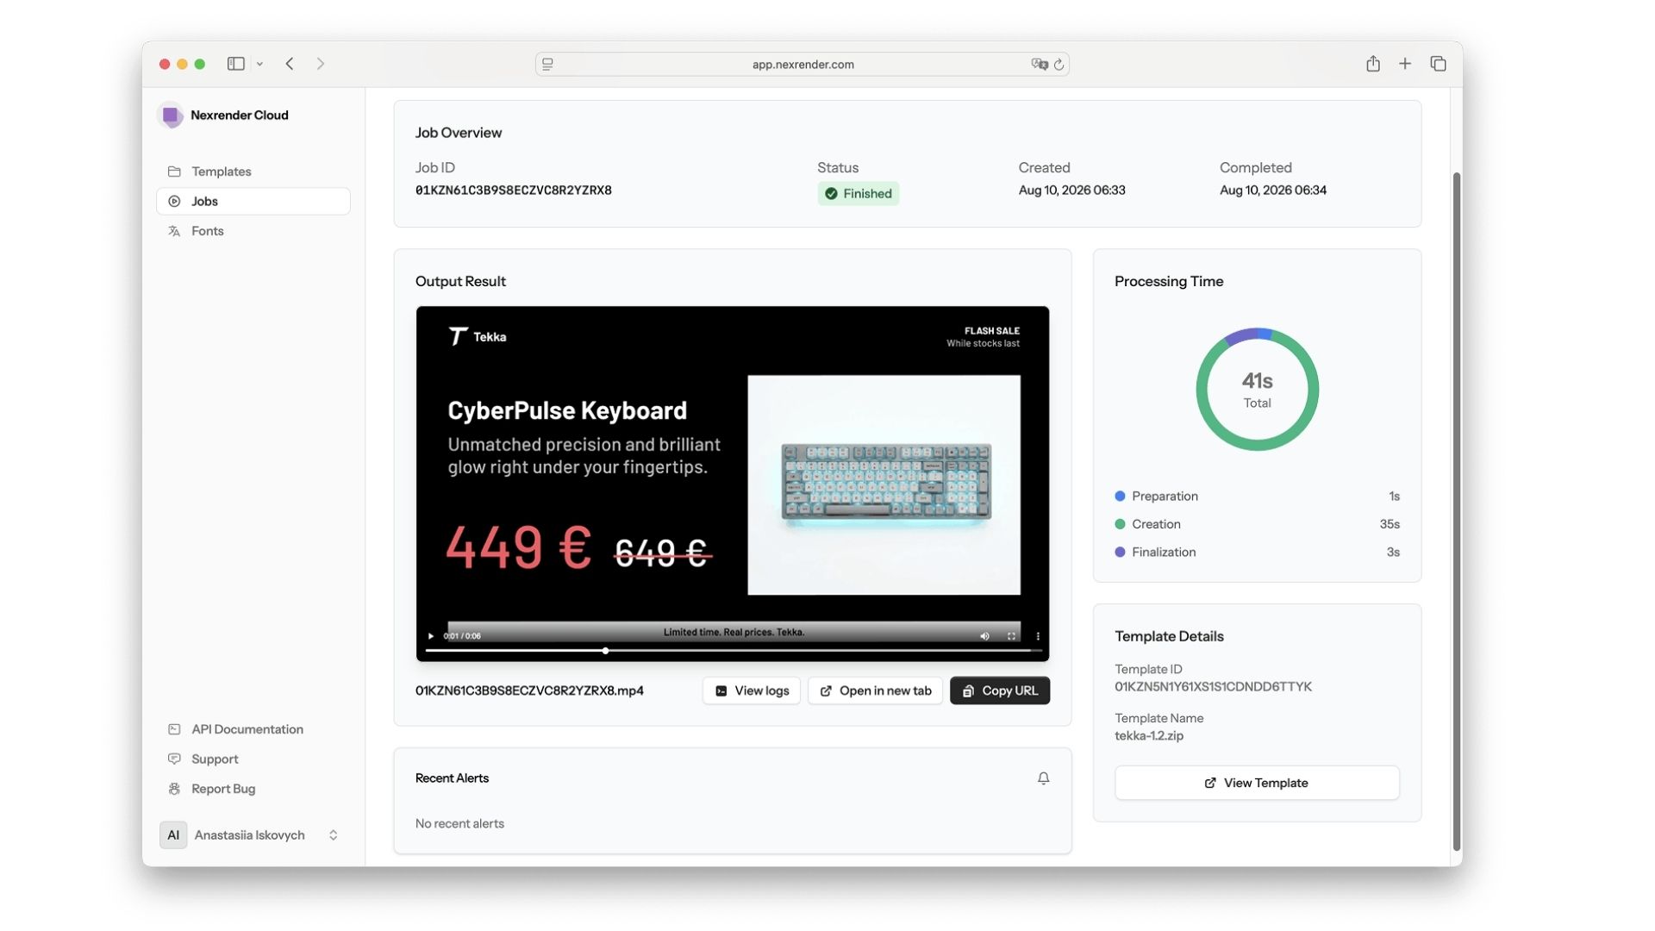Select the Template ID value 01KZN5N1Y61XS1S1CDNDD6TTYK
The image size is (1655, 931).
point(1213,687)
